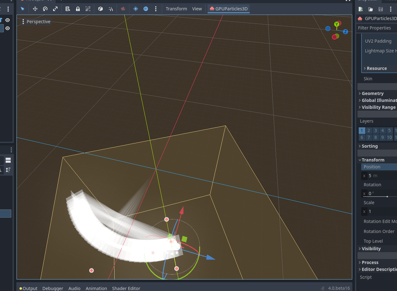Screen dimensions: 397x291
Task: Disable render layer 1
Action: [x=362, y=130]
